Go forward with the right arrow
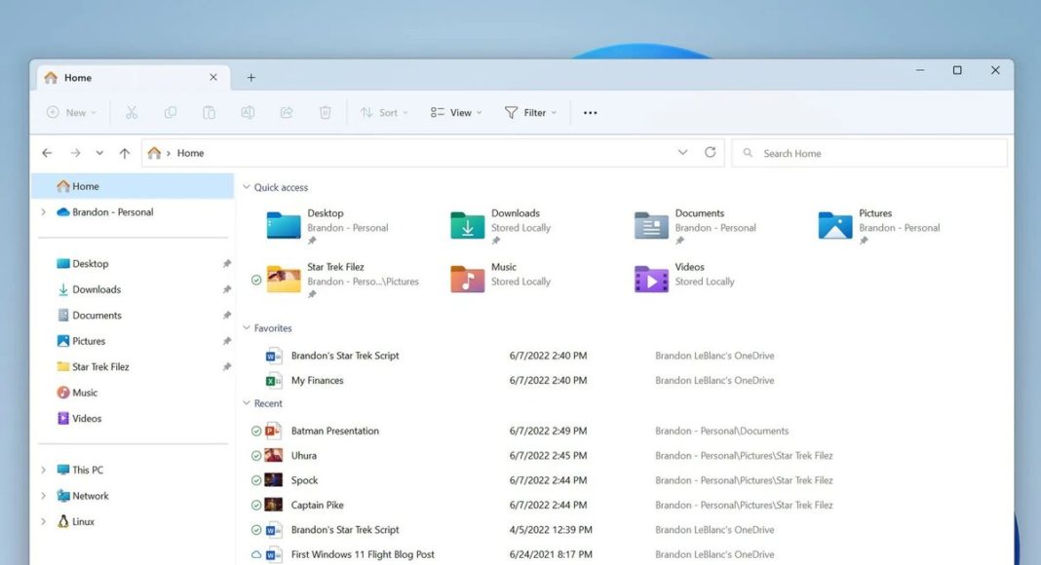 click(75, 153)
